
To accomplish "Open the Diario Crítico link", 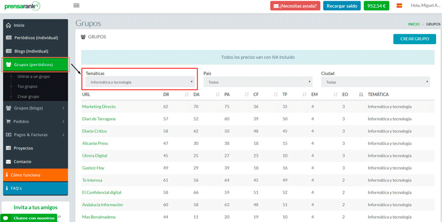I will (x=94, y=131).
